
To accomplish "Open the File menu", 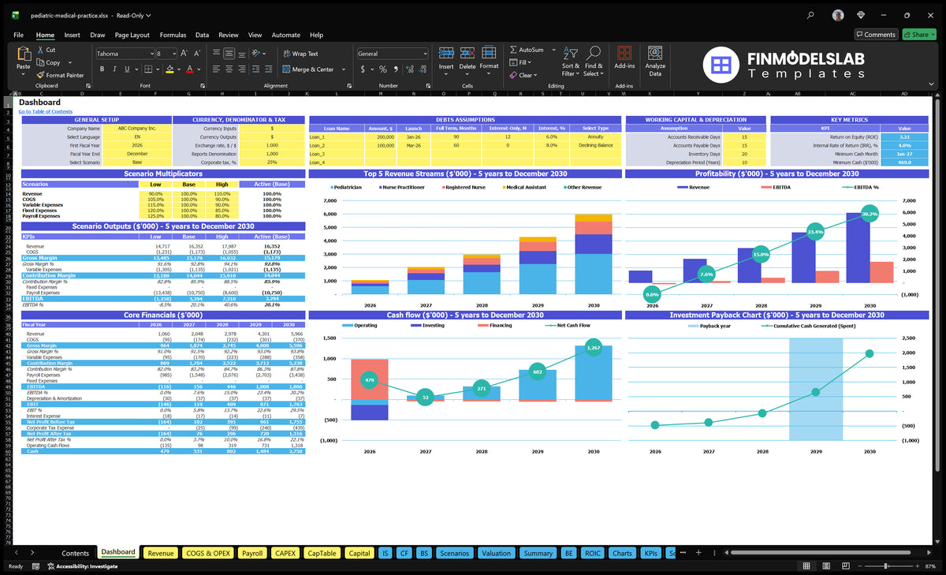I will (x=18, y=35).
